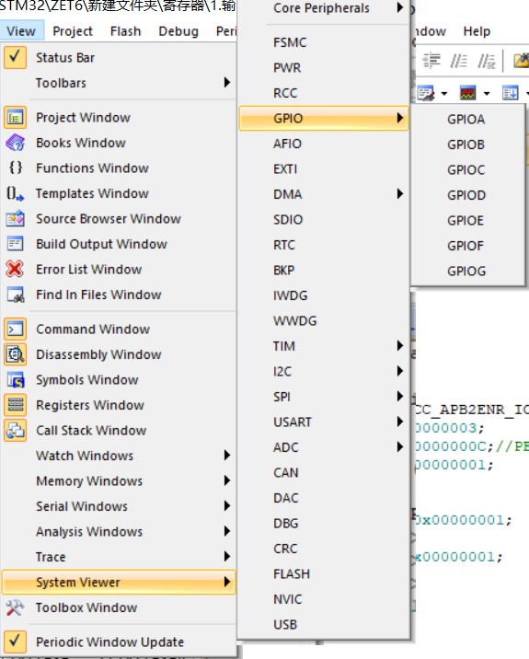Click the system viewer toolbar icon

point(510,92)
